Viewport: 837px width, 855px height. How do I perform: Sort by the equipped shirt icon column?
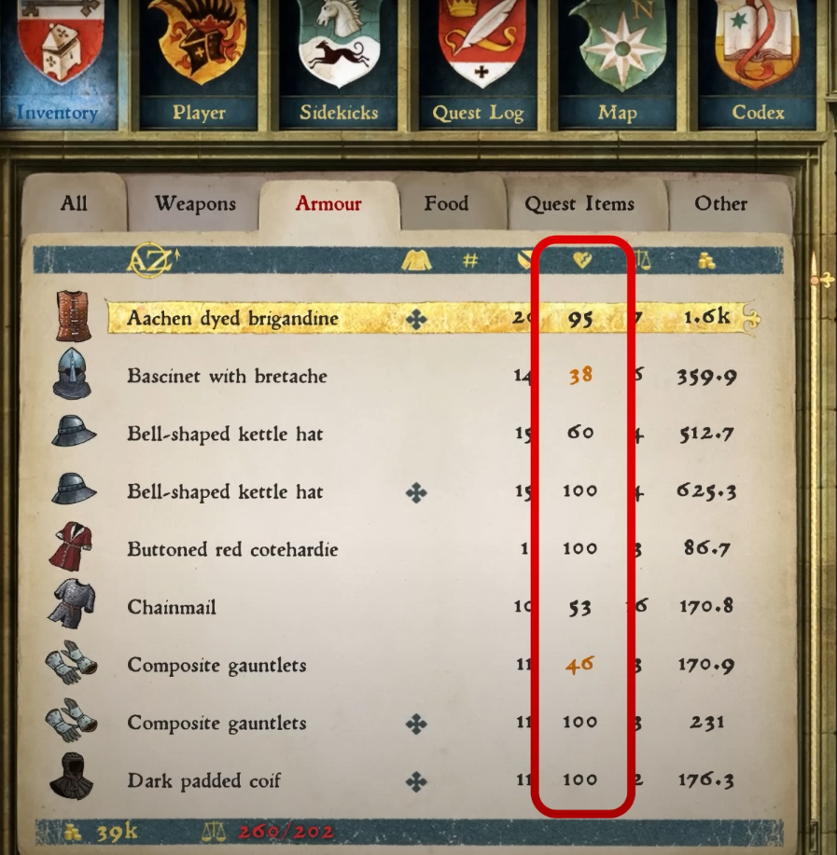(416, 261)
